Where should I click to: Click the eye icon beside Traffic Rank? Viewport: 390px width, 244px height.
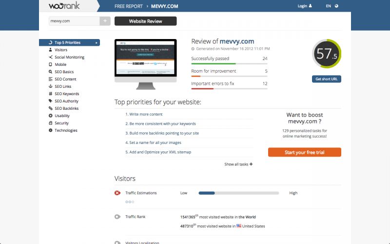(x=117, y=217)
